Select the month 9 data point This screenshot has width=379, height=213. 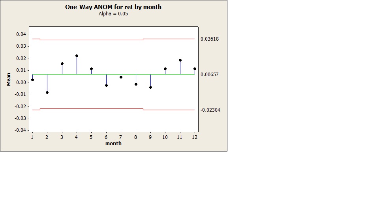click(150, 87)
